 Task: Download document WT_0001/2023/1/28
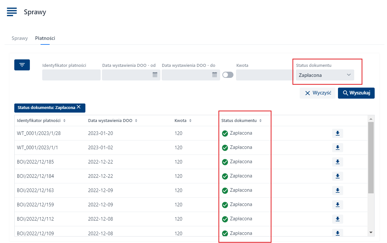click(x=337, y=133)
